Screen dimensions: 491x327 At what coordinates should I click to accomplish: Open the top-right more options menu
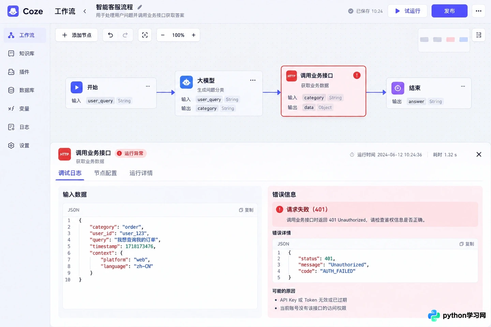479,11
